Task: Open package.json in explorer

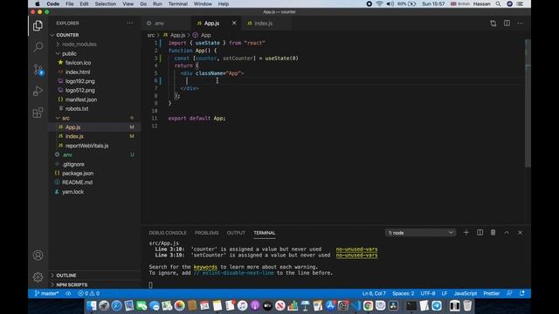Action: click(x=78, y=174)
